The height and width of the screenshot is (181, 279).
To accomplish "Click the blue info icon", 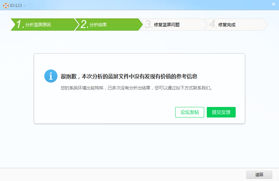I will [51, 76].
